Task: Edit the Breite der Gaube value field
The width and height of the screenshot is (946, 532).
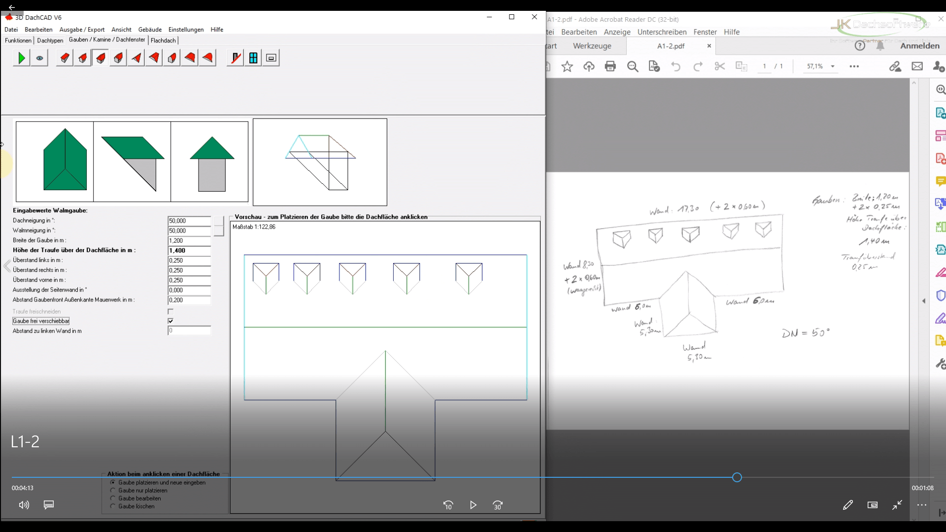Action: point(189,240)
